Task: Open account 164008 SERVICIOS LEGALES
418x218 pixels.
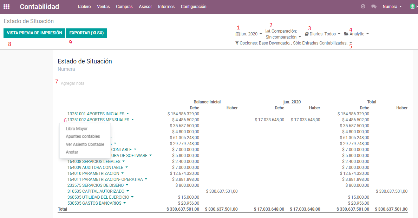Action: coord(94,161)
